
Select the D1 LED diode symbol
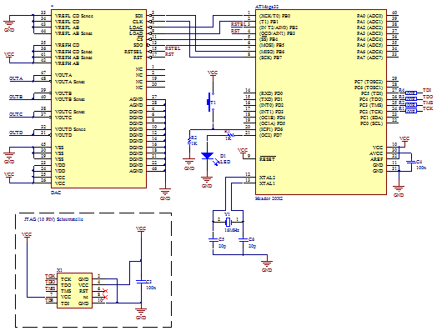click(x=207, y=156)
